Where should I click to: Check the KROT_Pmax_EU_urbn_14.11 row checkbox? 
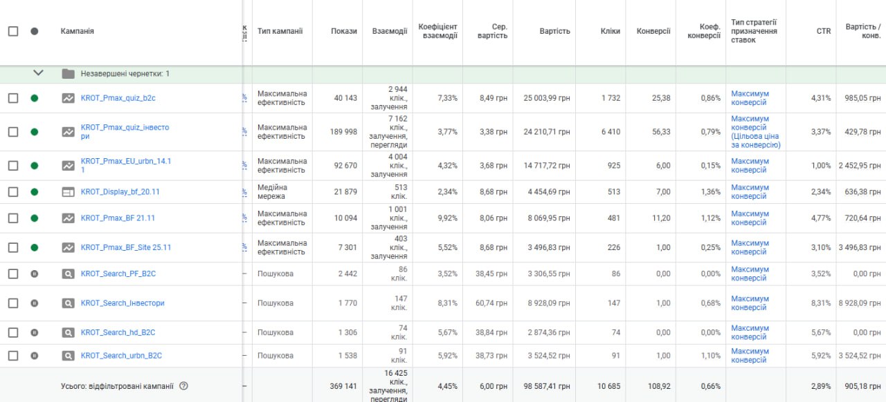point(13,166)
